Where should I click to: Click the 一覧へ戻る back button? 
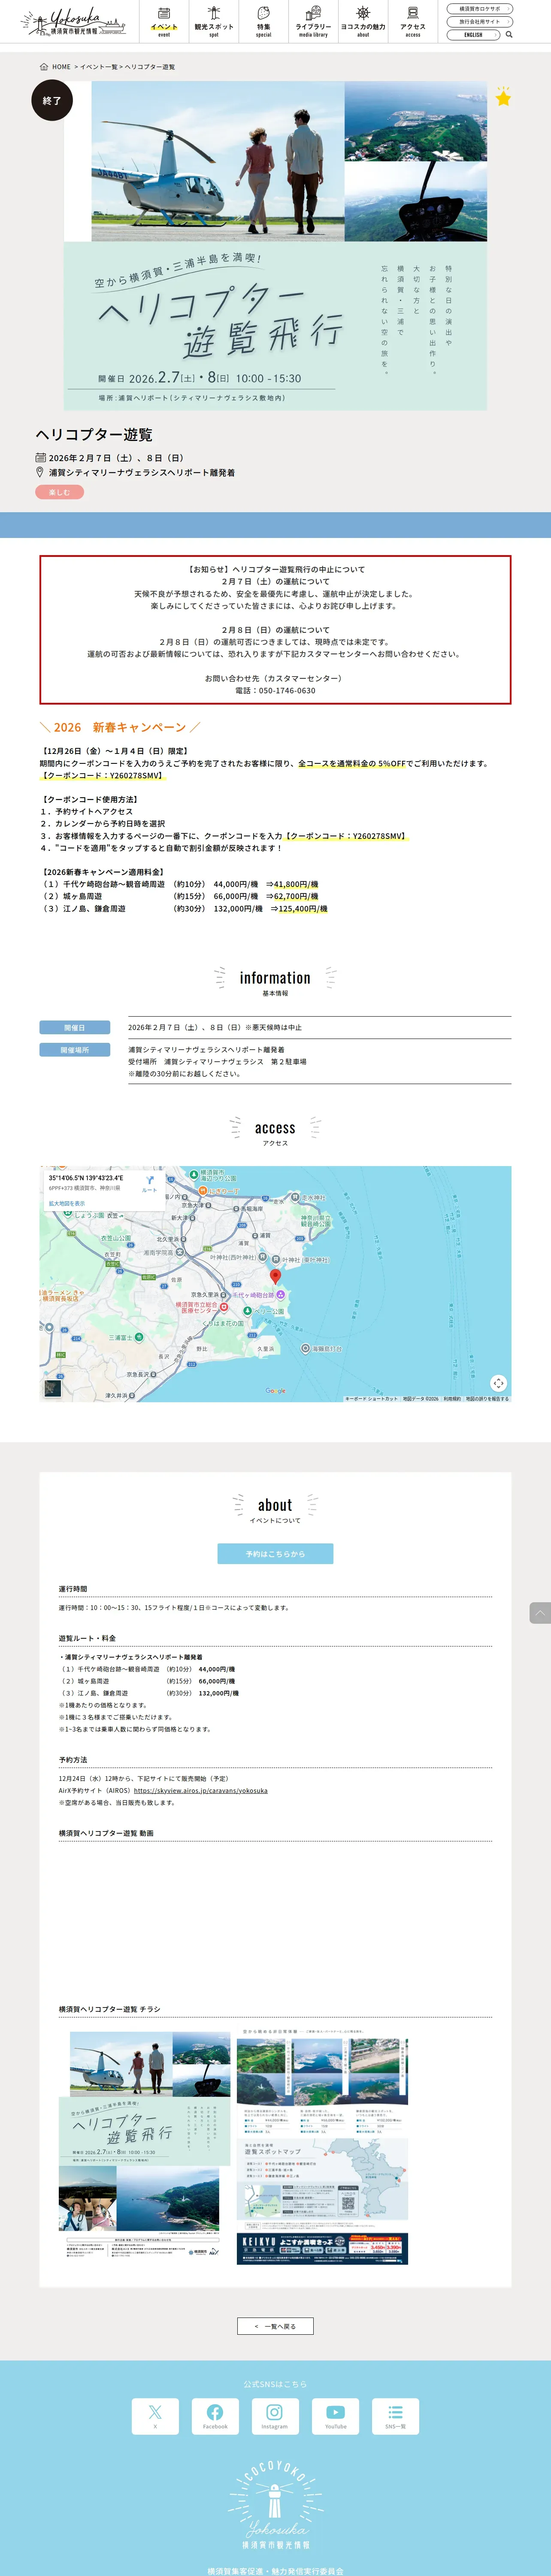(275, 2326)
